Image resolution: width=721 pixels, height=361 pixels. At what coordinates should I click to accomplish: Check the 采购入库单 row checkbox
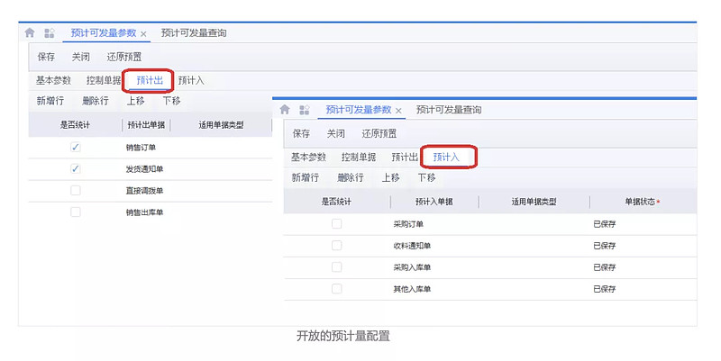coord(336,266)
